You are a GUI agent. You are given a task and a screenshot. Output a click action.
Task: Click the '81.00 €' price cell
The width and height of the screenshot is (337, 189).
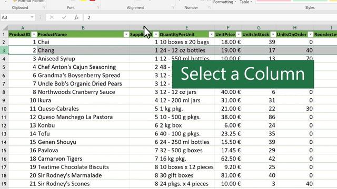[x=228, y=176]
